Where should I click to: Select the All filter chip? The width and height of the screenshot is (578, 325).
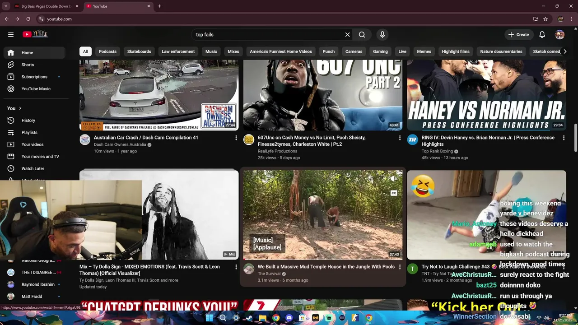[85, 51]
